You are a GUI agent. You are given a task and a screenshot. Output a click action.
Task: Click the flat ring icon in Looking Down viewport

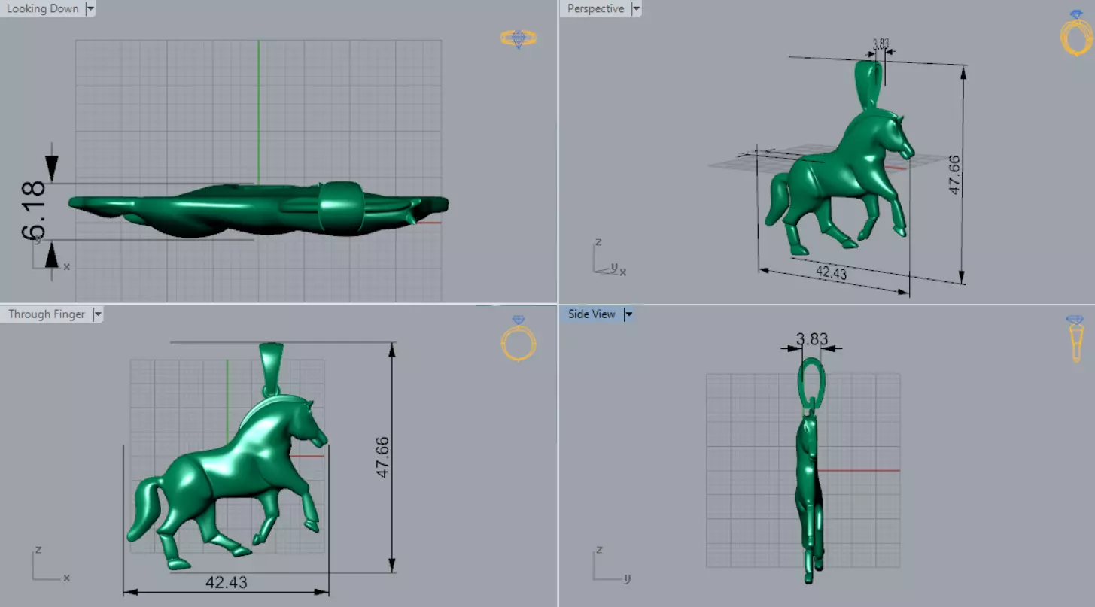[519, 38]
